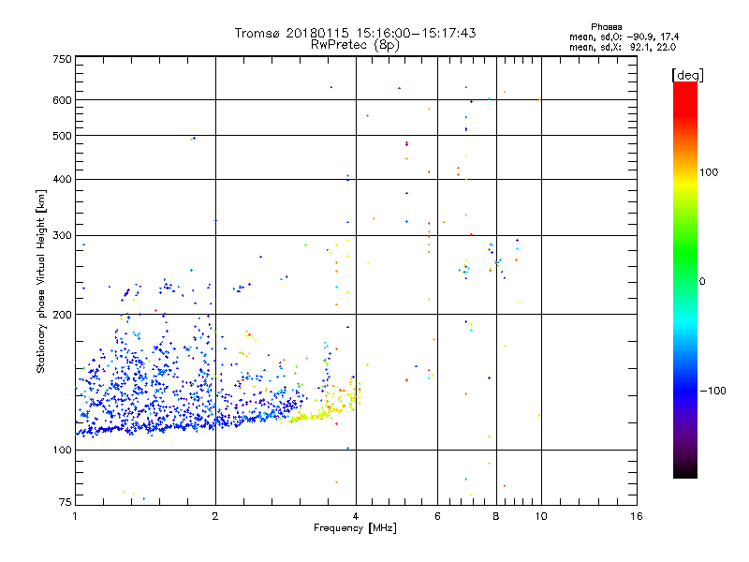Viewport: 749px width, 562px height.
Task: Click the "[deg]" colorbar unit label
Action: pos(687,76)
